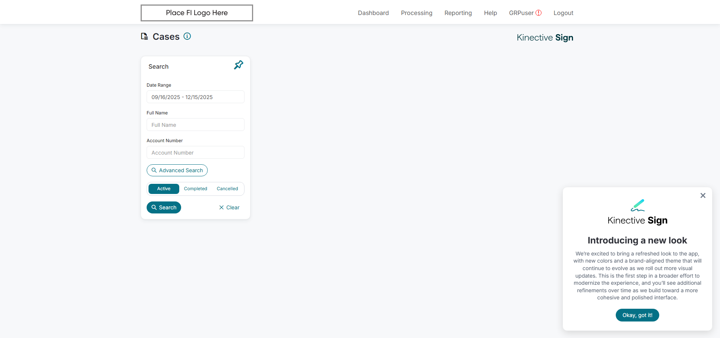720x338 pixels.
Task: Click the Kinective Sign header logo
Action: [545, 38]
